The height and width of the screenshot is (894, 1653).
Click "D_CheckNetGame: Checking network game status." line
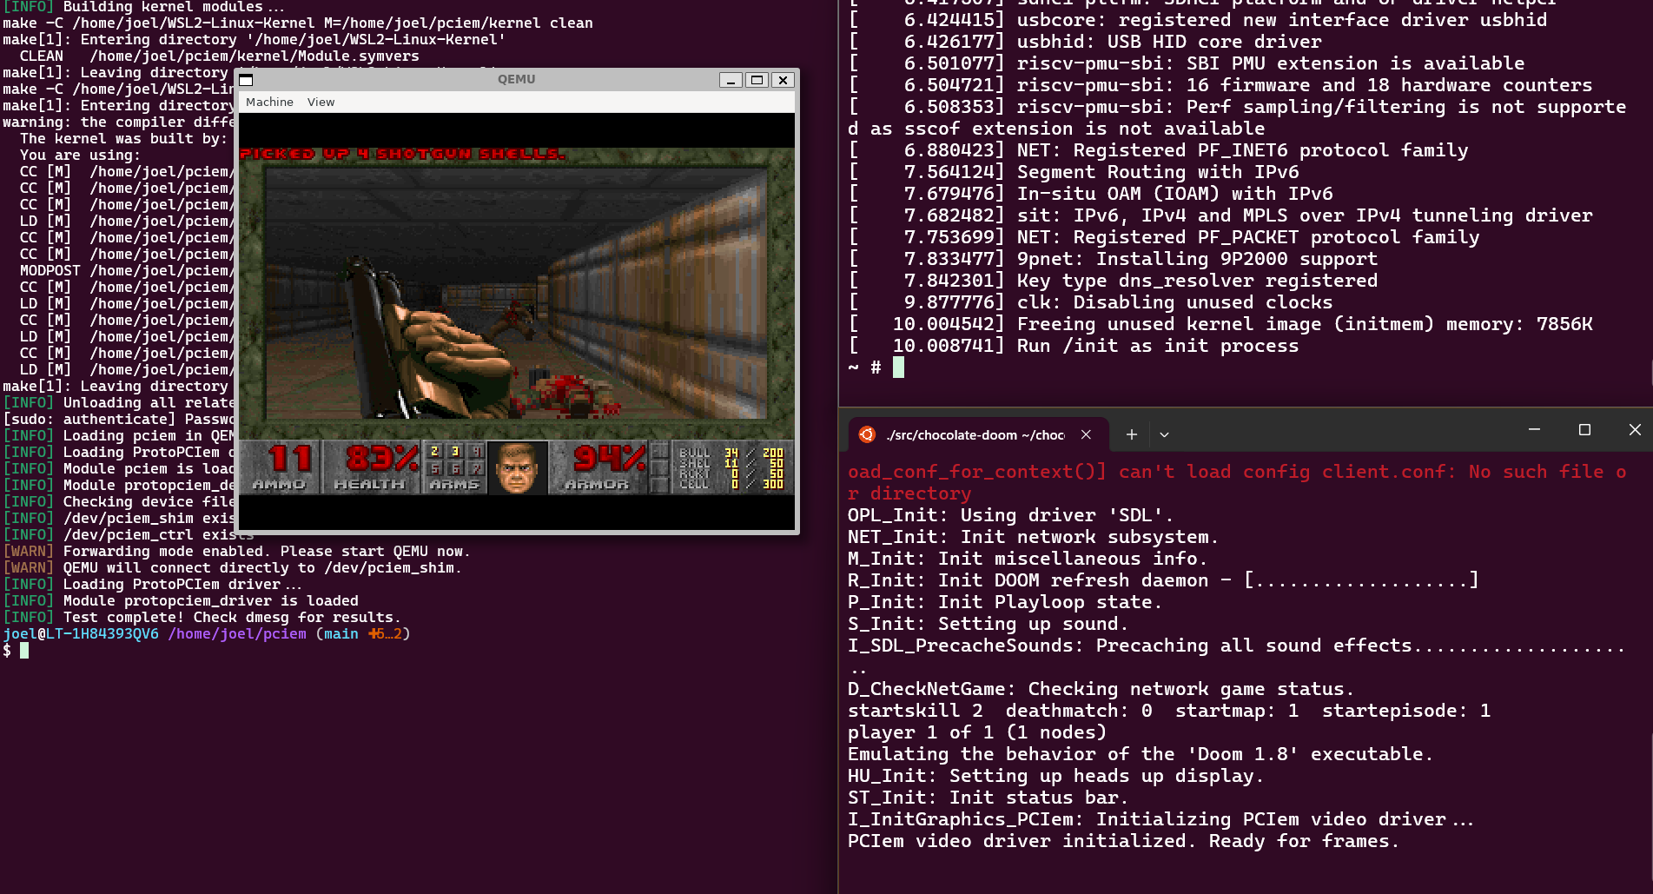pos(1101,689)
